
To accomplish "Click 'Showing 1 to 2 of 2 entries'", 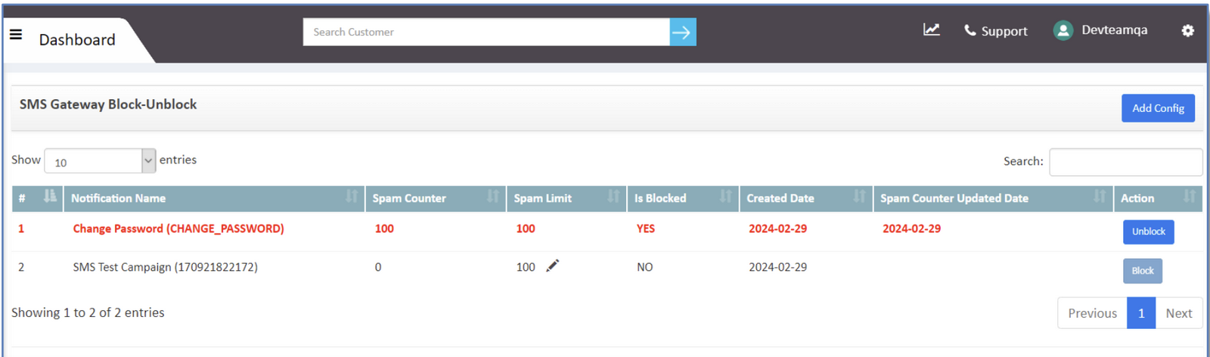I will [88, 312].
